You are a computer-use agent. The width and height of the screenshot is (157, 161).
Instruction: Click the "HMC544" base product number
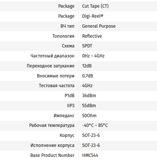click(90, 155)
